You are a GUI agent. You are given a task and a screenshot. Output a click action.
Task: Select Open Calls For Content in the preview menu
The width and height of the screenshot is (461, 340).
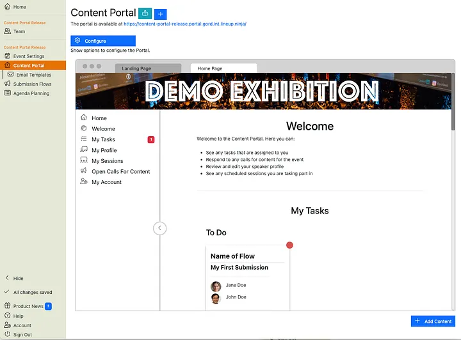(121, 171)
